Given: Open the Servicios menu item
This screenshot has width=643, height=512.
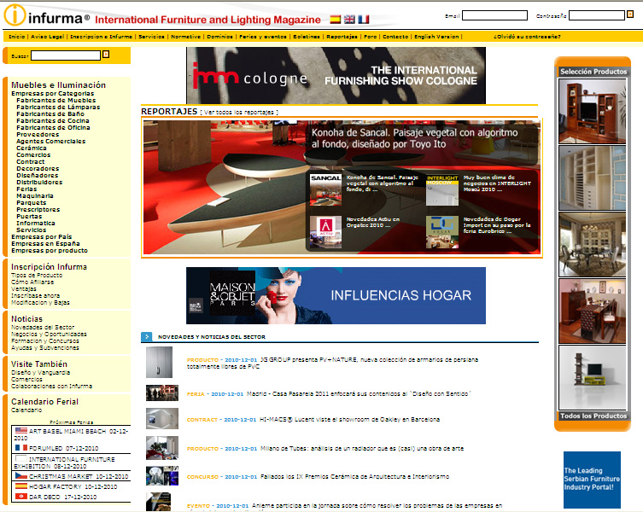Looking at the screenshot, I should pyautogui.click(x=151, y=37).
